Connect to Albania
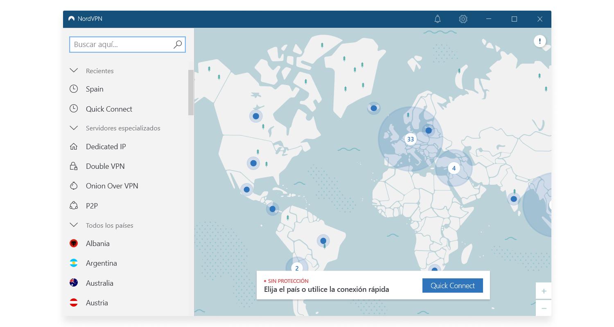This screenshot has height=327, width=614. tap(97, 243)
